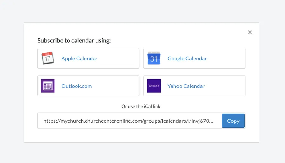285x163 pixels.
Task: Open the Yahoo Calendar text link
Action: tap(186, 86)
